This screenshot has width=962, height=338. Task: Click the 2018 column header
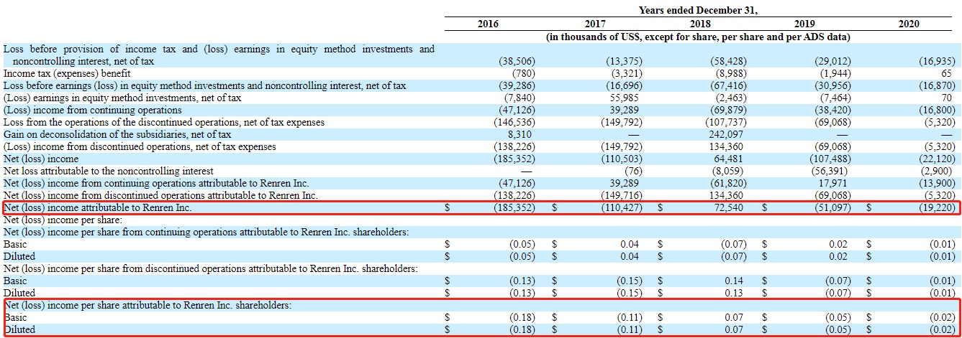(x=700, y=24)
